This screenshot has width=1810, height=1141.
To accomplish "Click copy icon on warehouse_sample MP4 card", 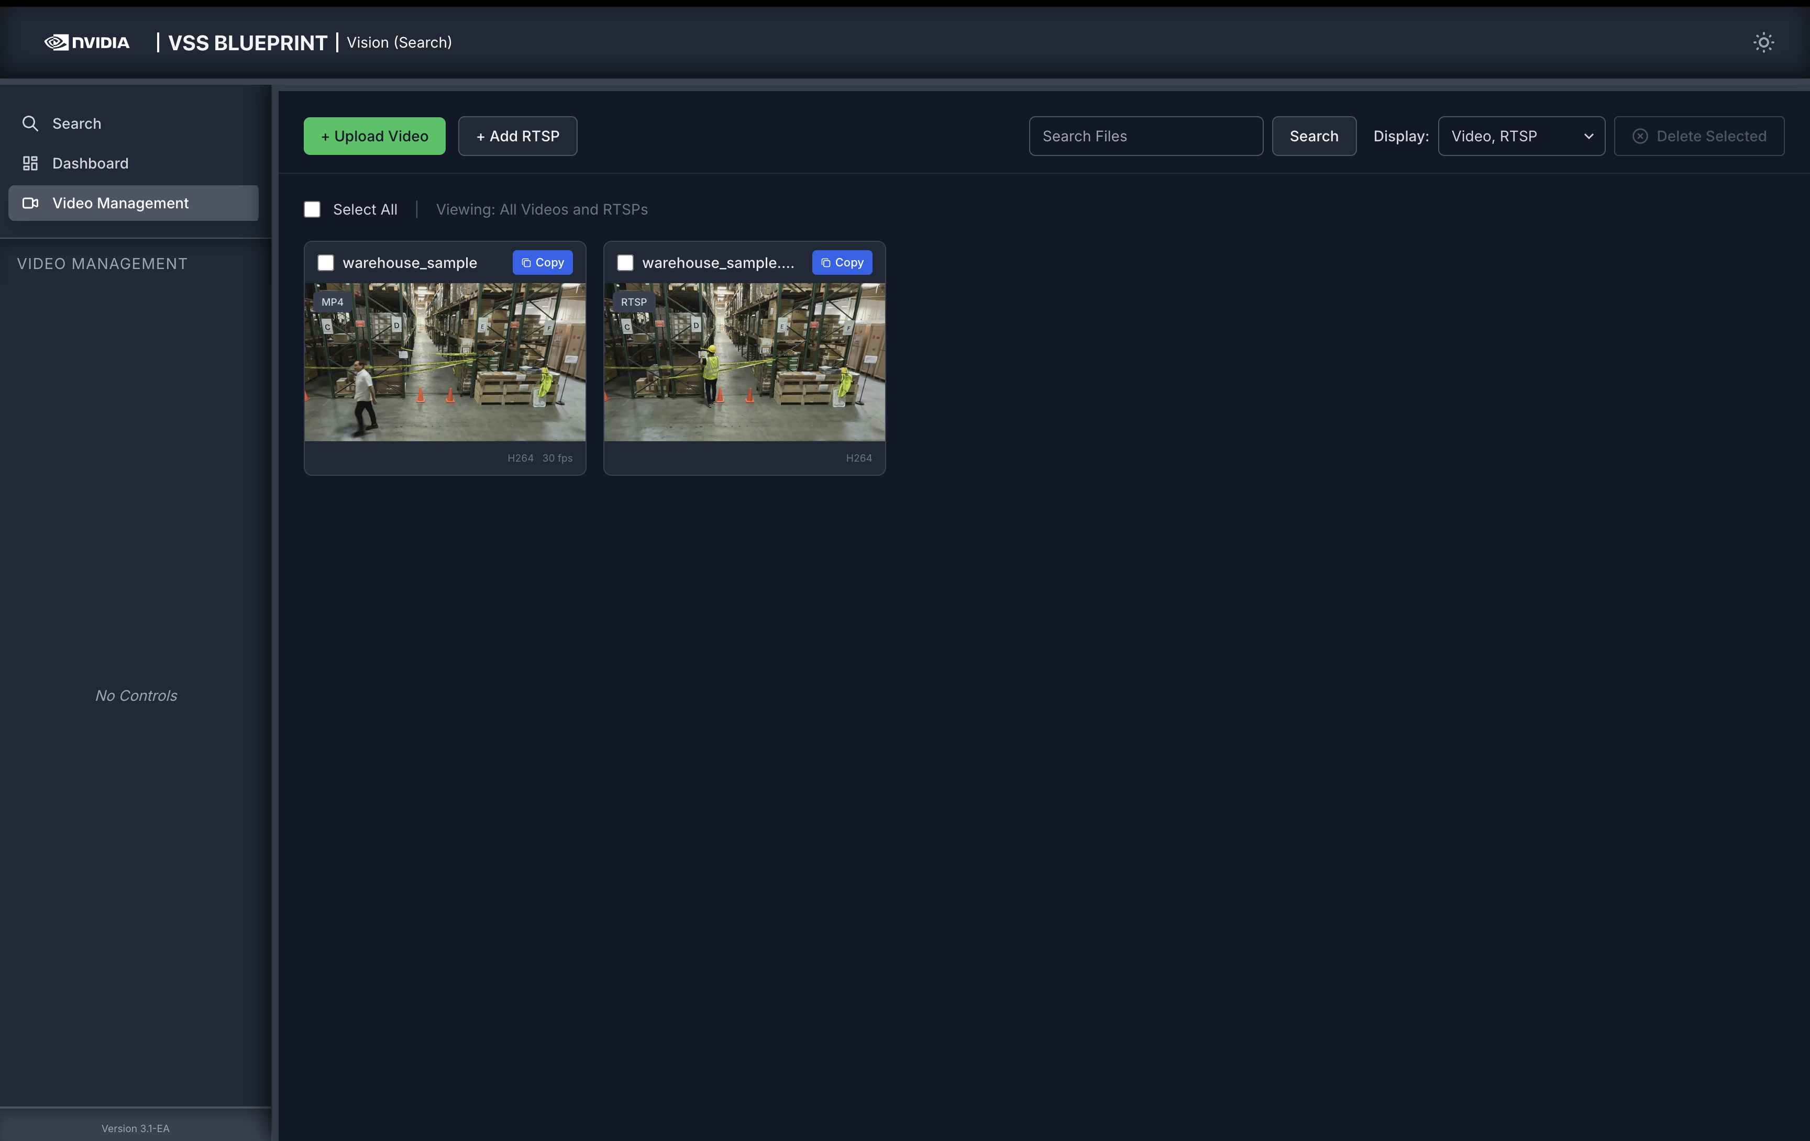I will (x=526, y=263).
